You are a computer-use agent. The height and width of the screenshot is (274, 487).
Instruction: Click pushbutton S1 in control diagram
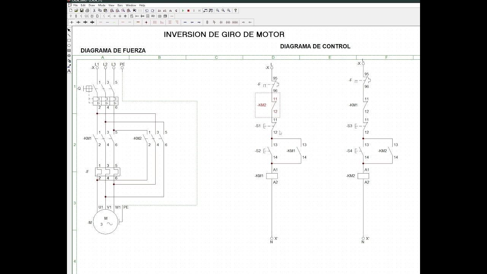[269, 126]
